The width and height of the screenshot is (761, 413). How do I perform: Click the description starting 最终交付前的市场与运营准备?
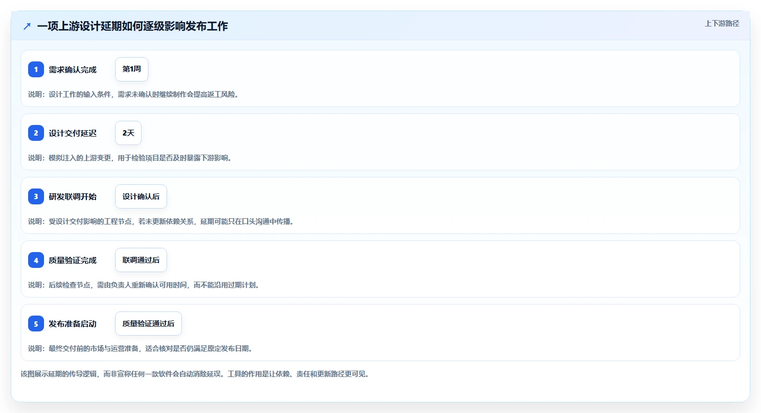[140, 348]
